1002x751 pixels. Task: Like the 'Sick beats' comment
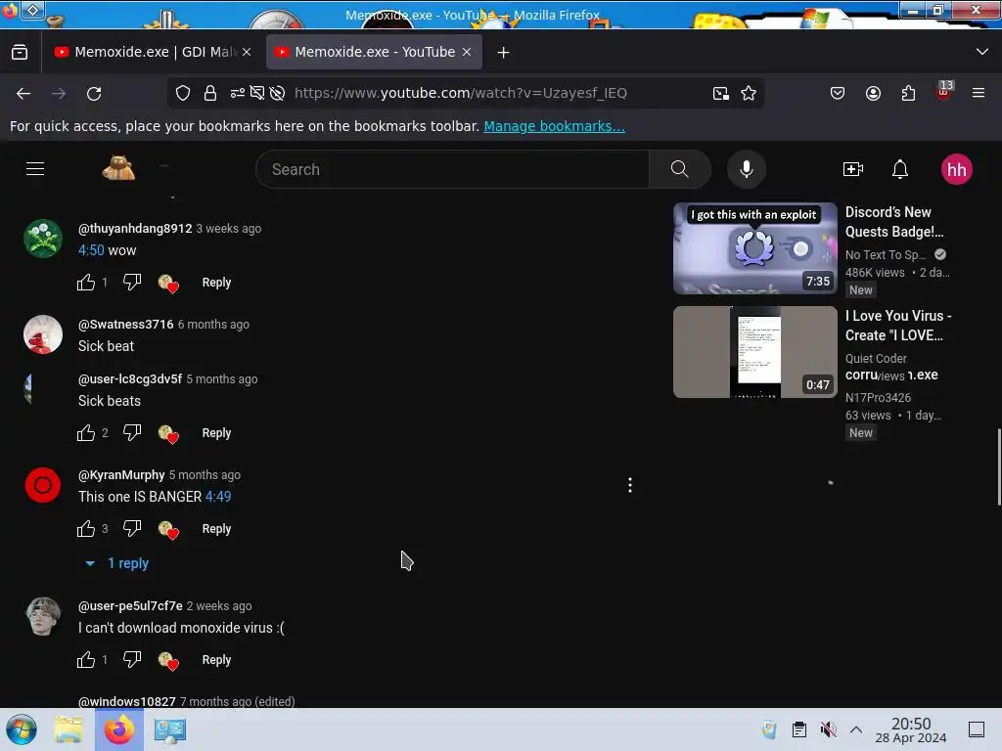[x=86, y=433]
